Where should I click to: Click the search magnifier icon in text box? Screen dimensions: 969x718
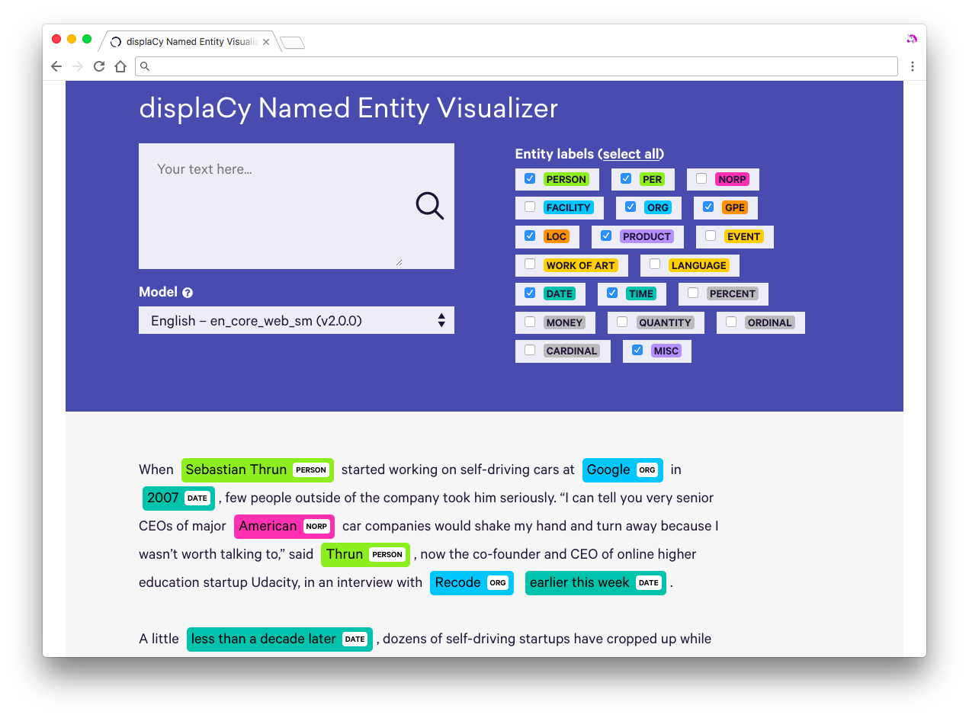430,206
